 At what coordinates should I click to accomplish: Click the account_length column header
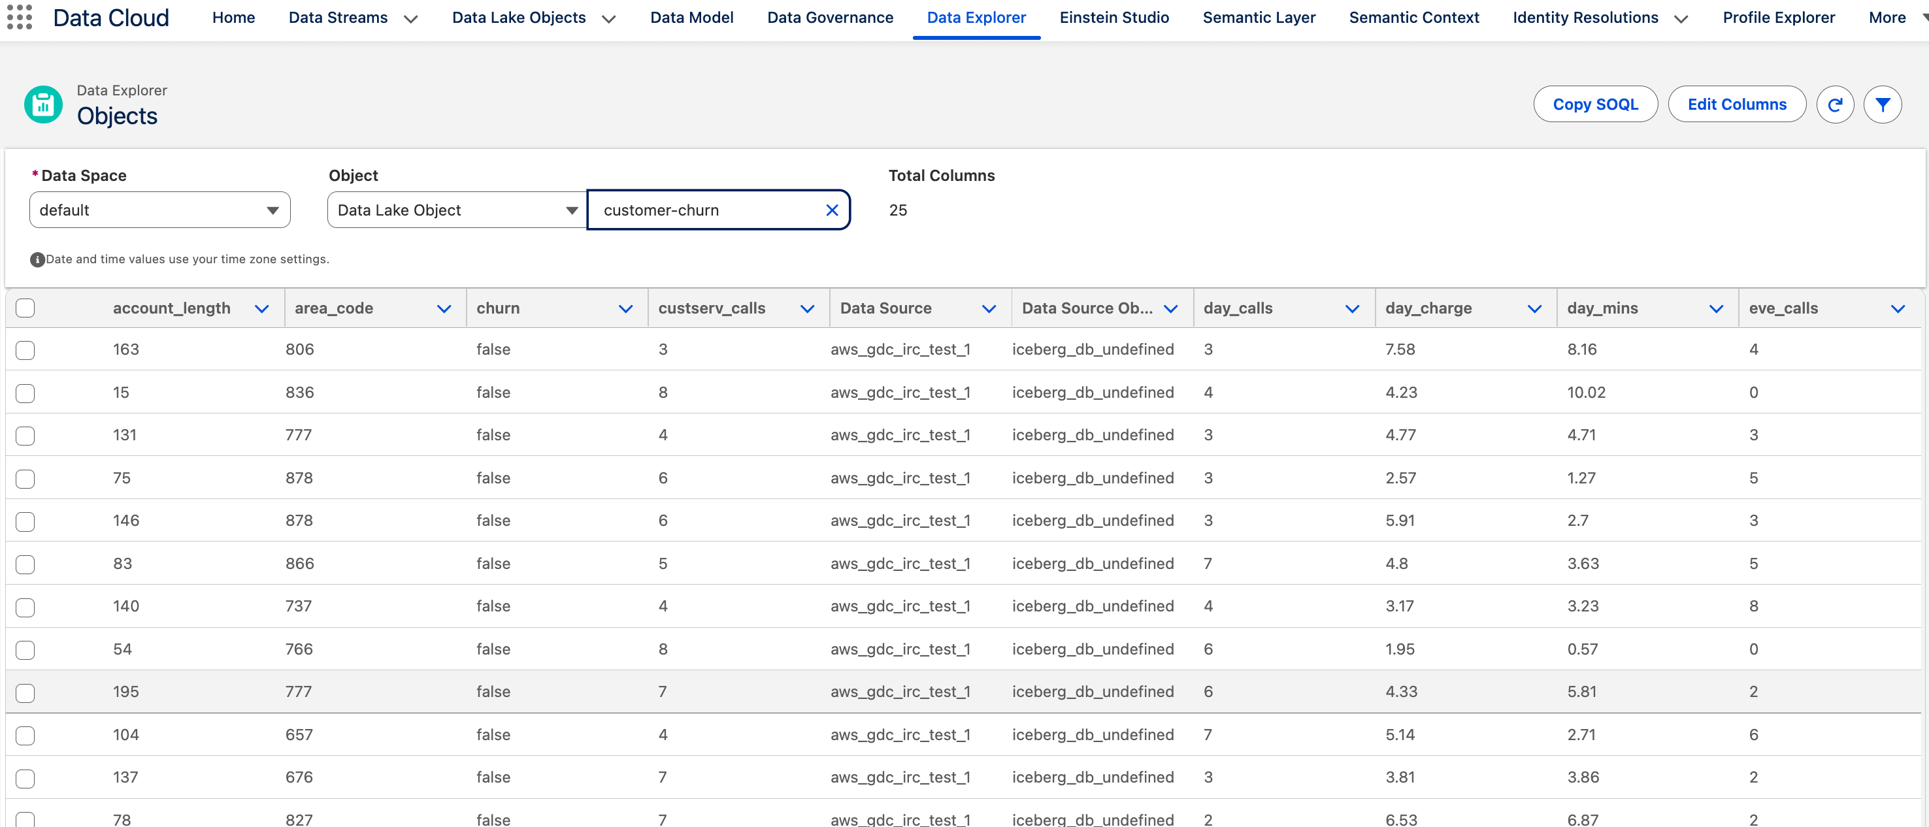coord(171,308)
